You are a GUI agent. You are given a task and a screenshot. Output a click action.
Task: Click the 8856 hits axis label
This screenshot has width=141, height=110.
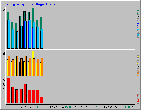coord(4,11)
